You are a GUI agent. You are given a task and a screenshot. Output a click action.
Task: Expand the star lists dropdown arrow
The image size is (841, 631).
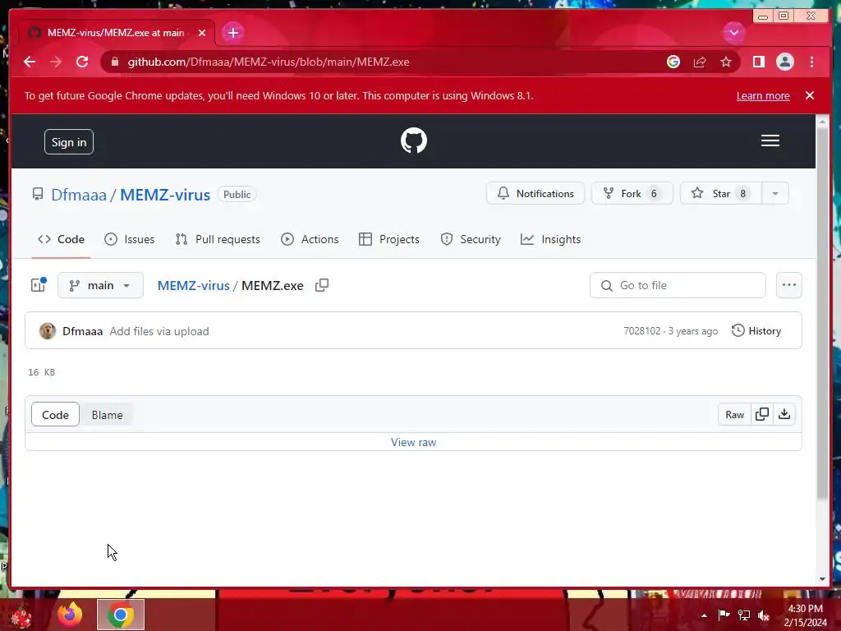[x=775, y=194]
